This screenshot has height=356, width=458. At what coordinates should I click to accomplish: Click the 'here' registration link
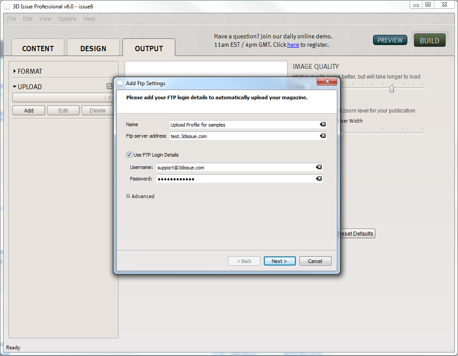pos(293,45)
